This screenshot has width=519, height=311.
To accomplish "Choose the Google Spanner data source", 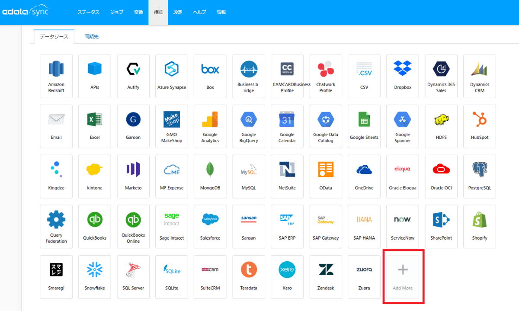I will click(x=403, y=126).
